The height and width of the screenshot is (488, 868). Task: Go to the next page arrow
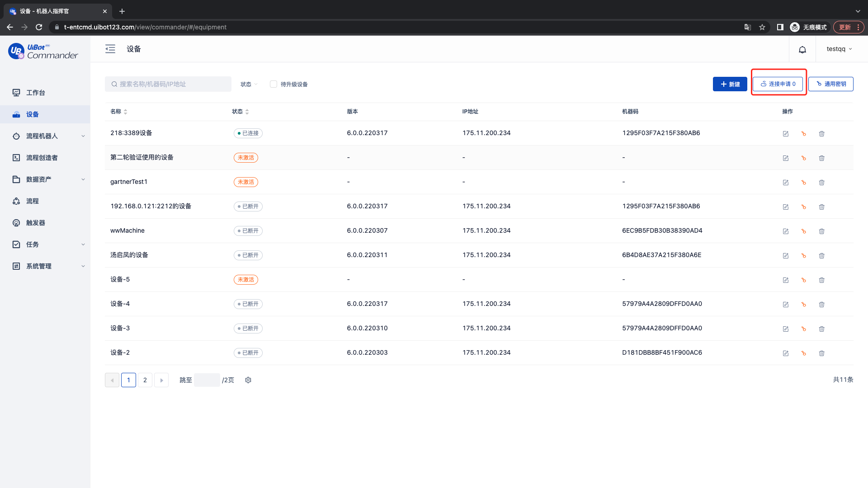point(161,380)
